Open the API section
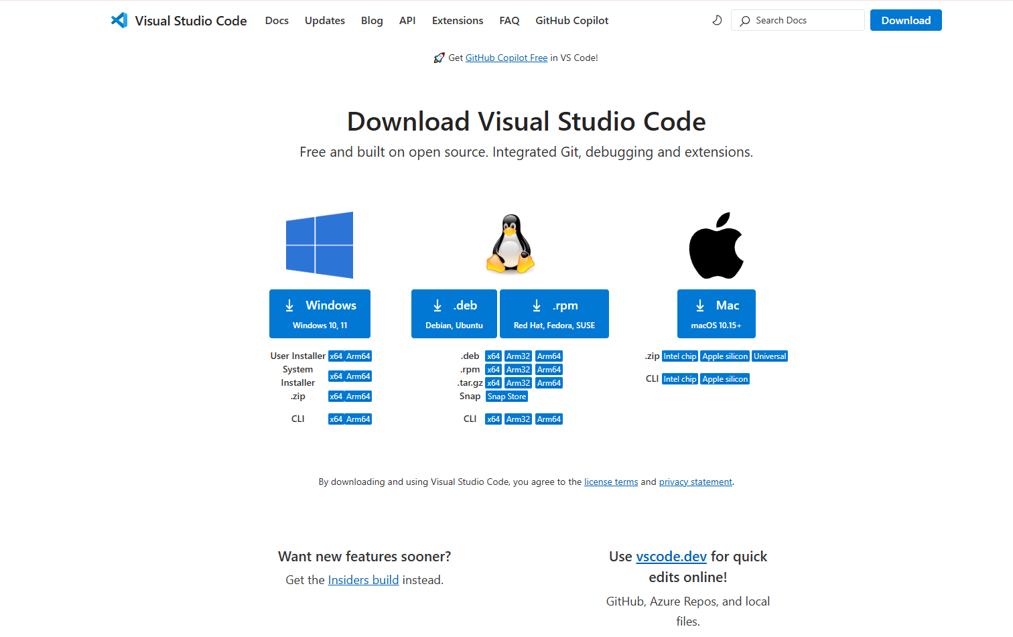Viewport: 1013px width, 637px height. (407, 20)
